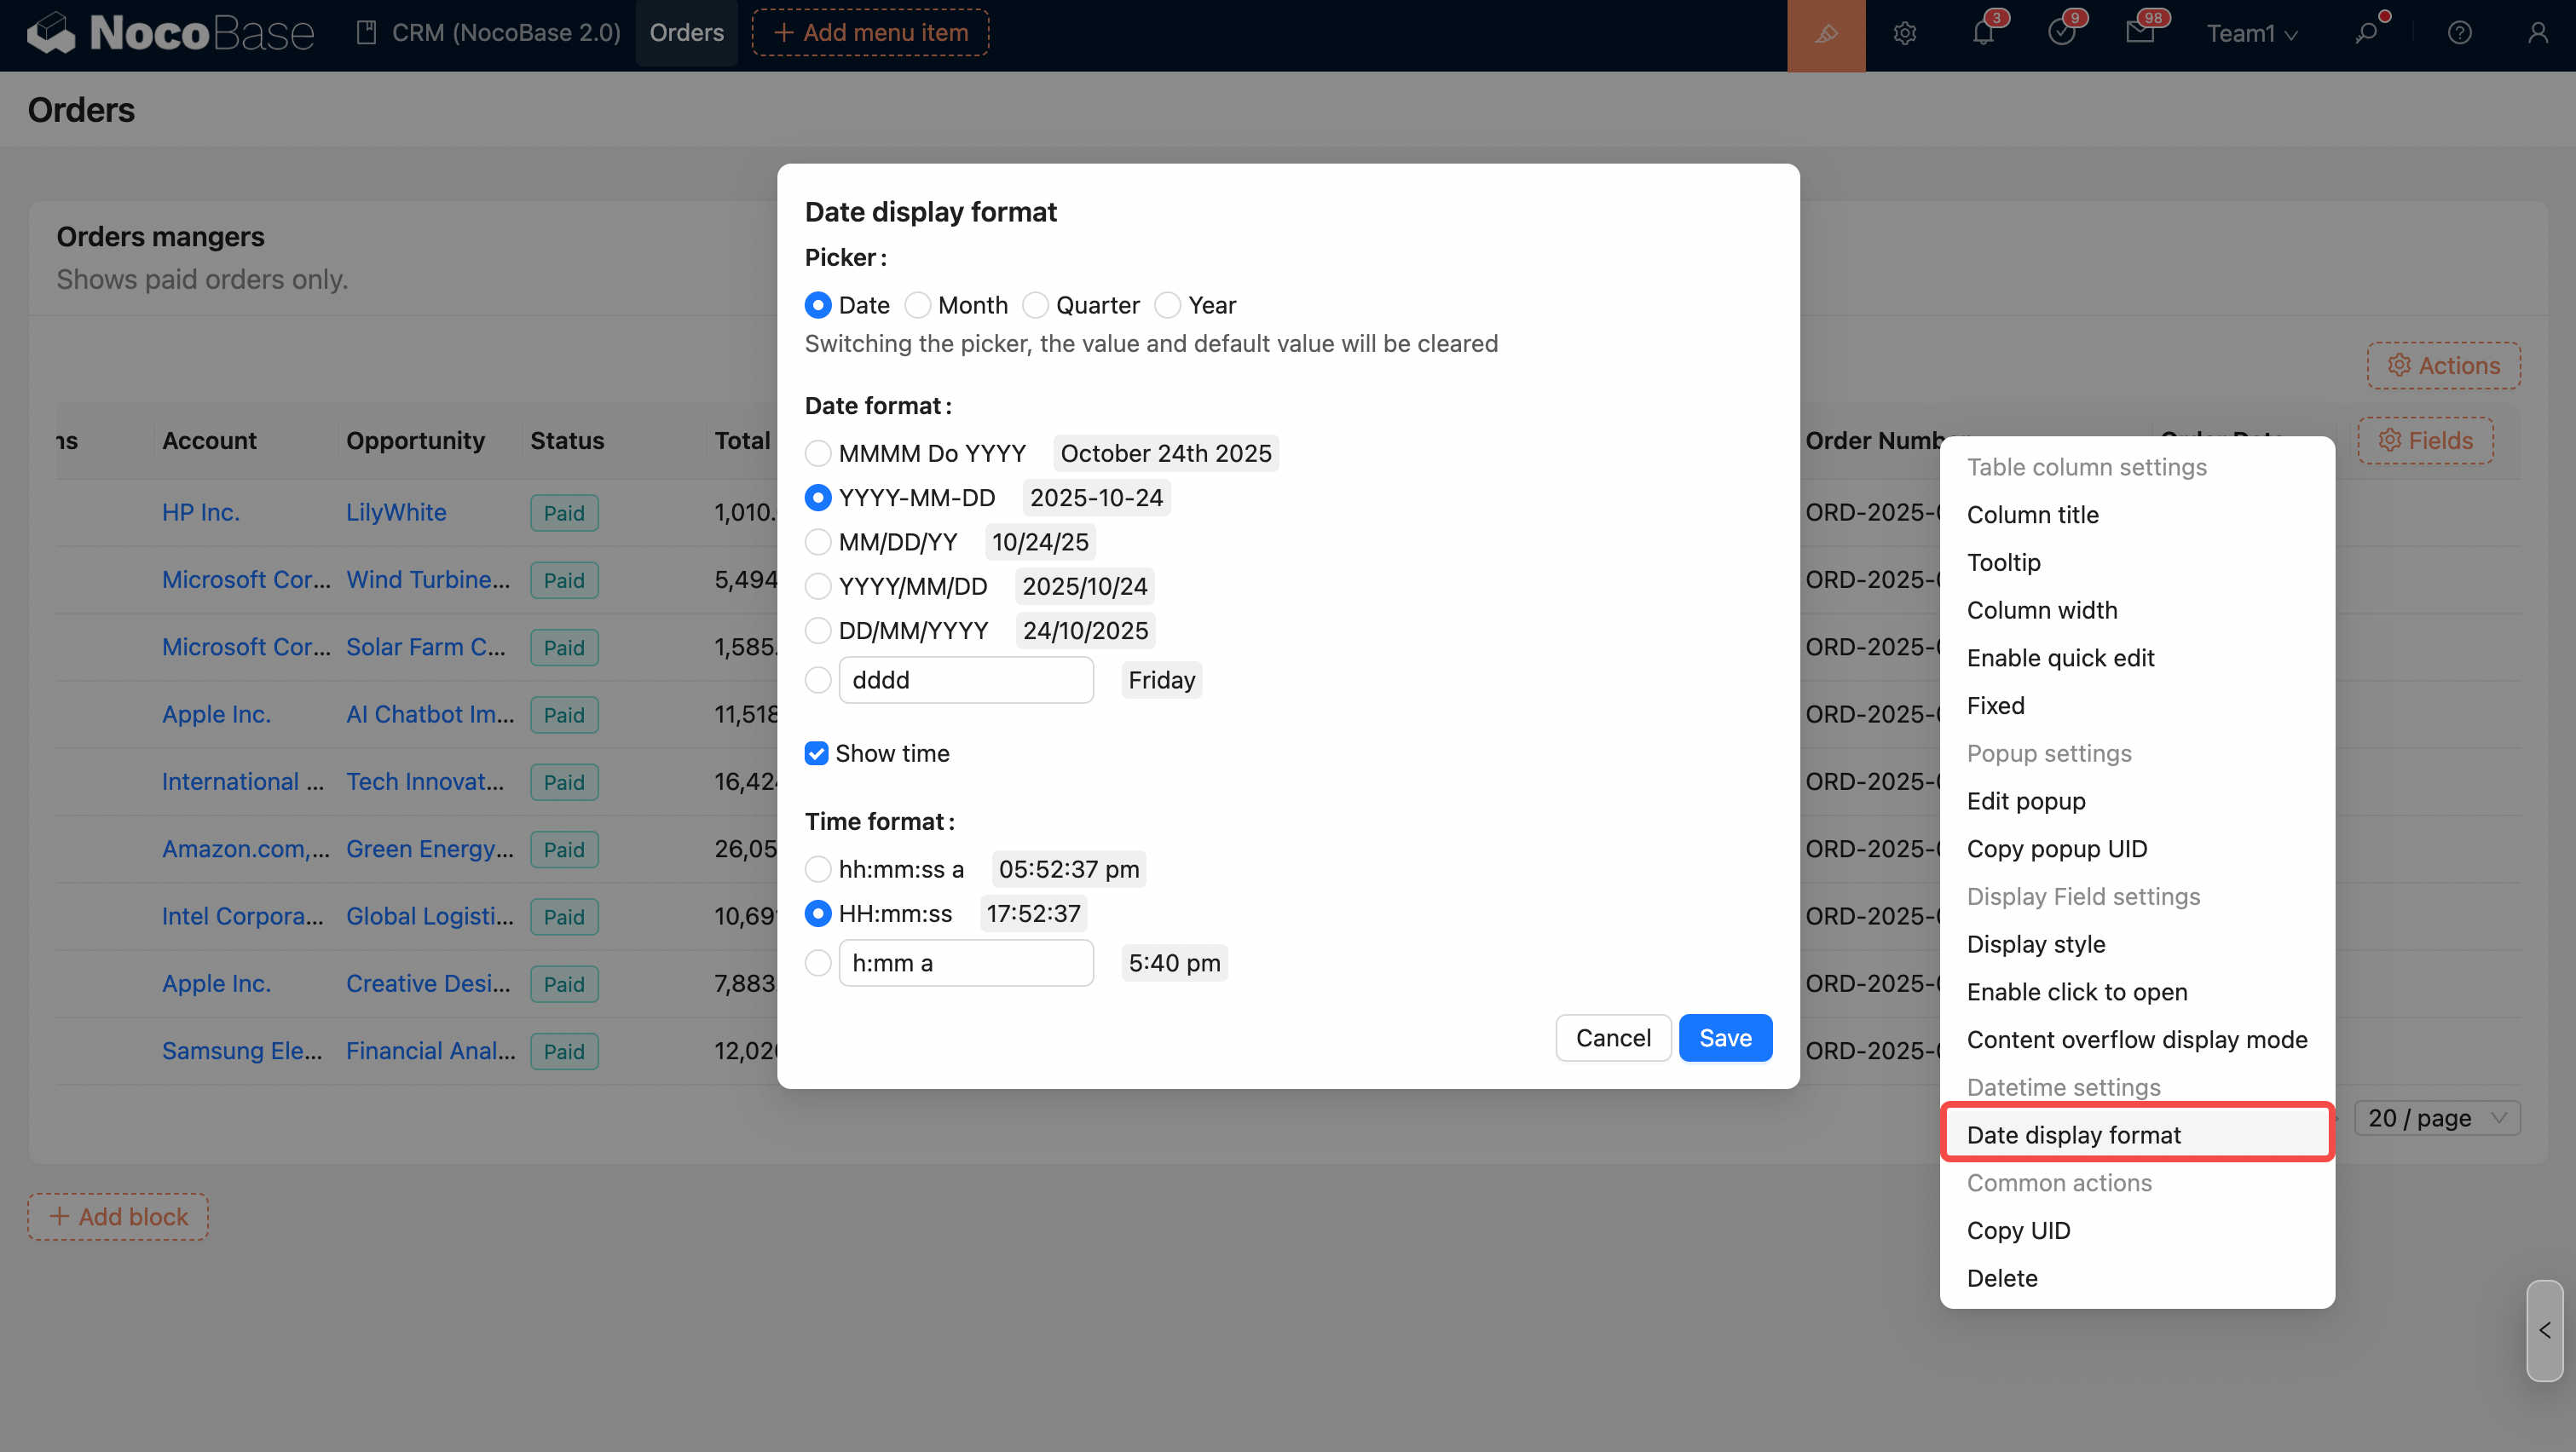Choose the DD/MM/YYYY date format
Screen dimensions: 2576x1452
[x=818, y=631]
